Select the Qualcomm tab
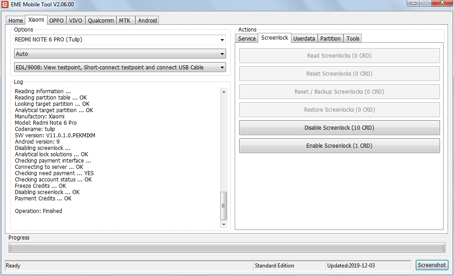 click(101, 21)
